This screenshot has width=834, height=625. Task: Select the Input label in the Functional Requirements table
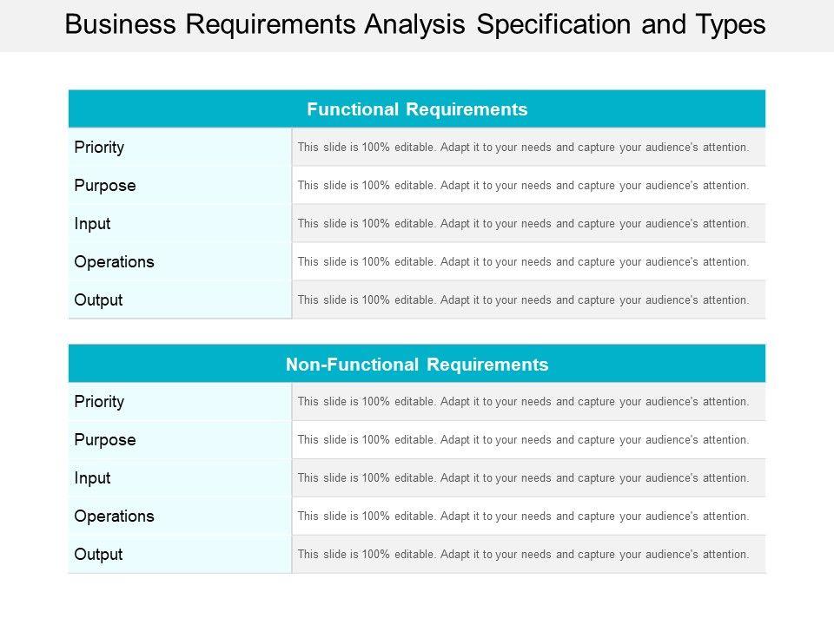[x=93, y=224]
